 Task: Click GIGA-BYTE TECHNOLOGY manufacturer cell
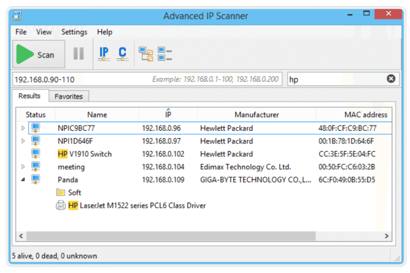coord(256,179)
